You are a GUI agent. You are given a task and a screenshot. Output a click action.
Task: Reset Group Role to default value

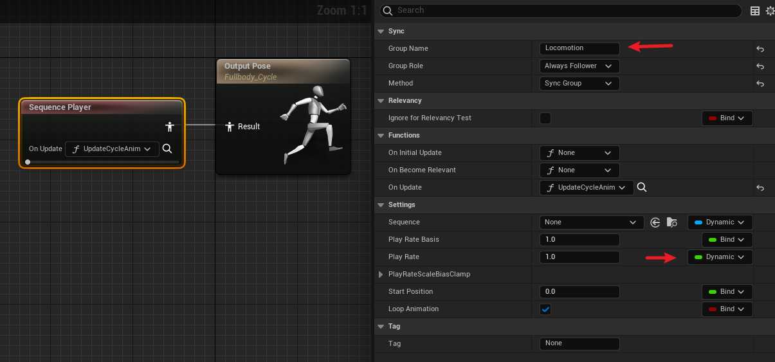pos(760,66)
